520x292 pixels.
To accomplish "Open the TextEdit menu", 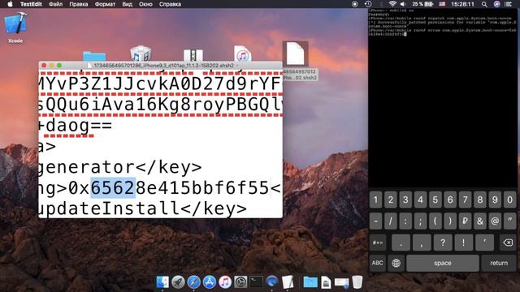I will point(31,4).
